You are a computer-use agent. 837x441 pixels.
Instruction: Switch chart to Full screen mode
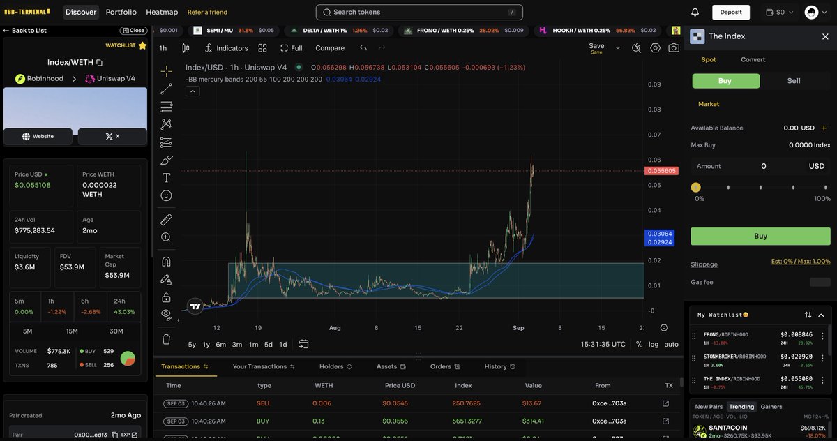coord(291,48)
